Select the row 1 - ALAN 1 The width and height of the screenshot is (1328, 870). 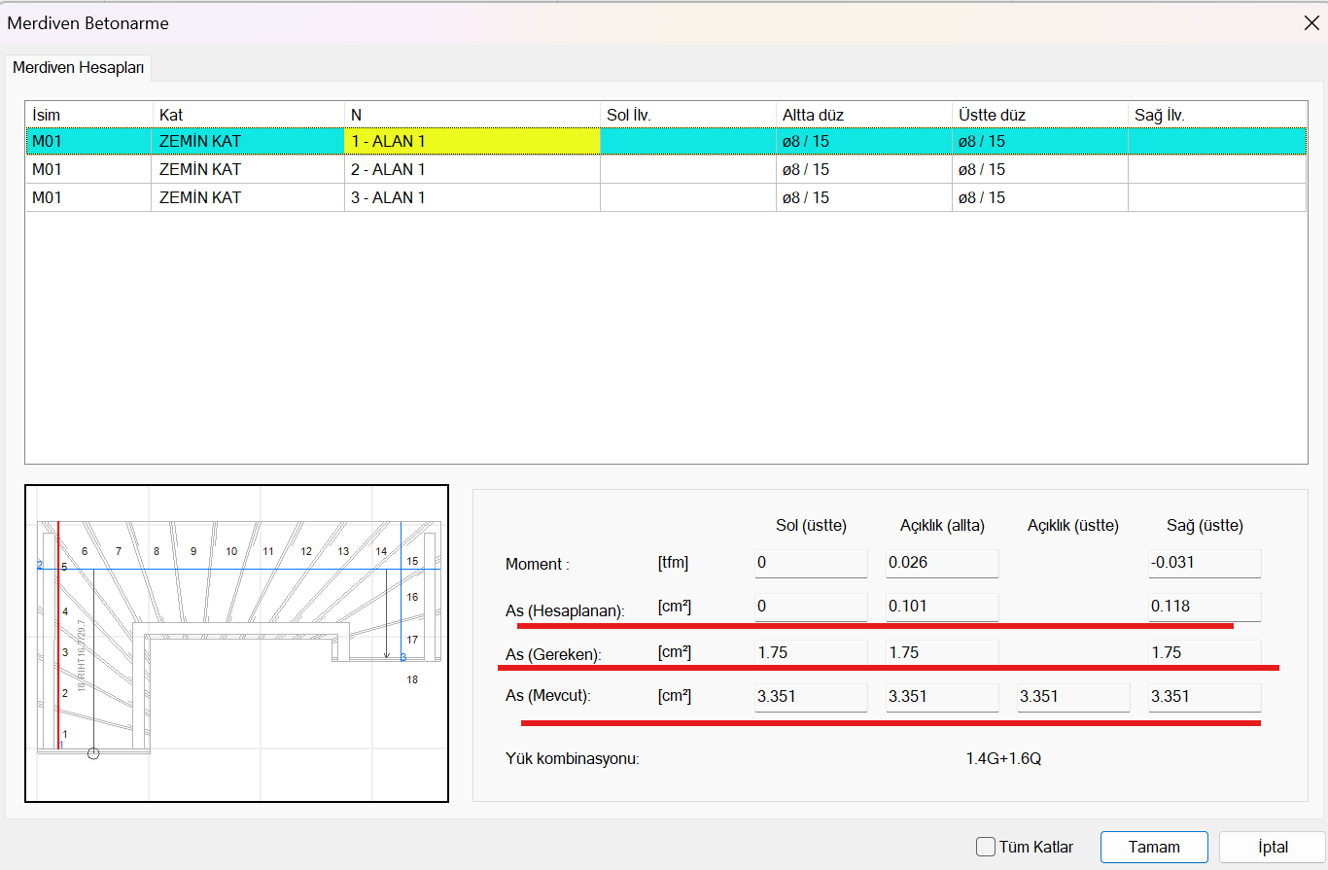tap(666, 141)
